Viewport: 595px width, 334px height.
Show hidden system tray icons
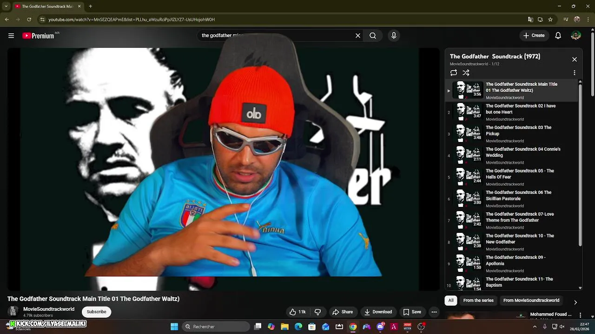[x=535, y=327]
